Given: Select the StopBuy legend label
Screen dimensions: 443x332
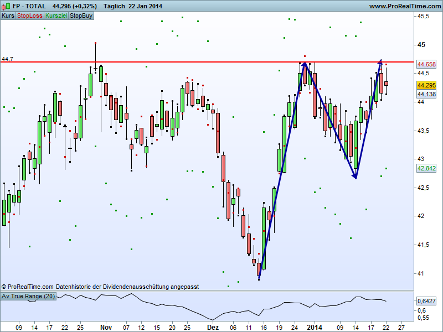Looking at the screenshot, I should (81, 15).
